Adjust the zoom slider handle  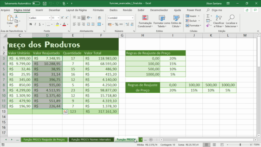[240, 145]
